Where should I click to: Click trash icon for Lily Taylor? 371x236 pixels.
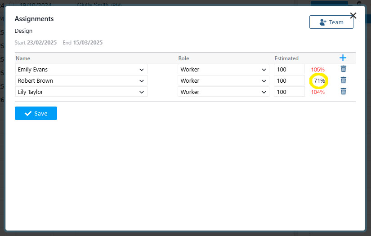pyautogui.click(x=343, y=92)
